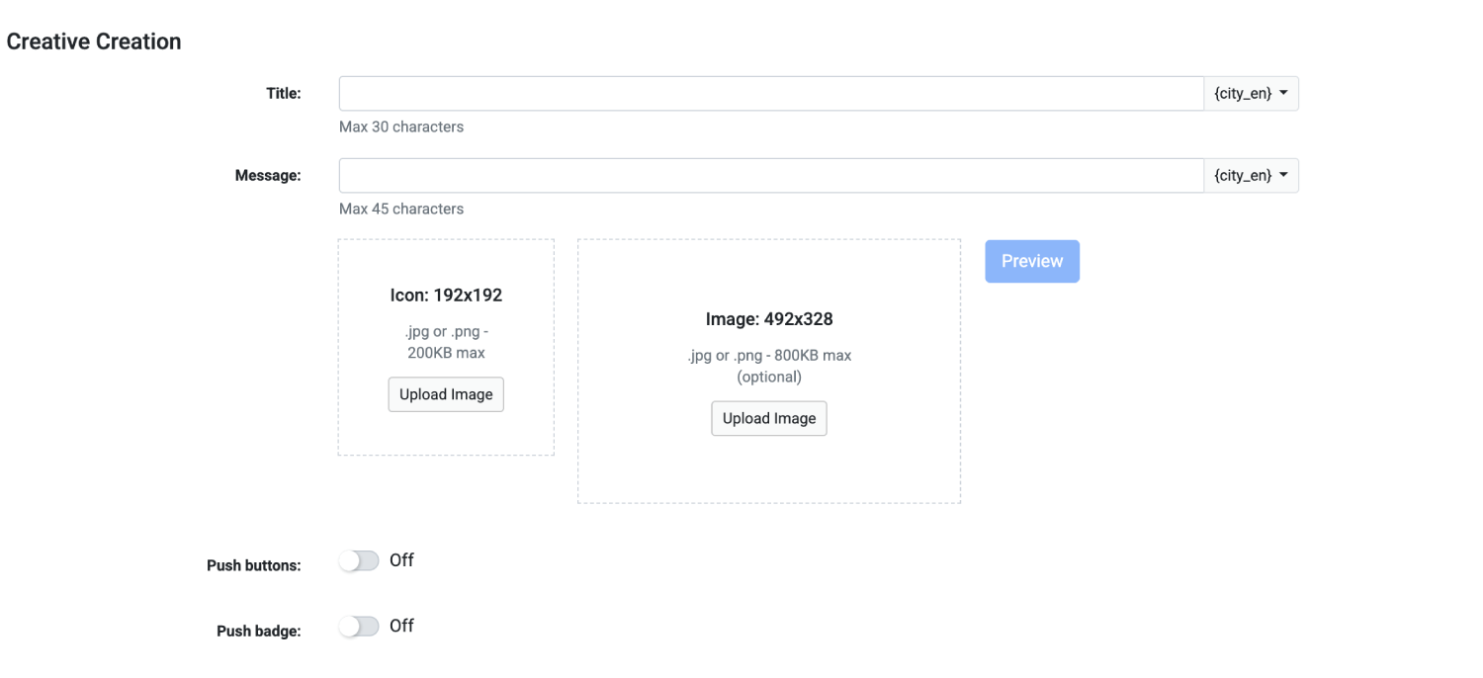Click the 'Max 30 characters' hint text

pos(401,127)
